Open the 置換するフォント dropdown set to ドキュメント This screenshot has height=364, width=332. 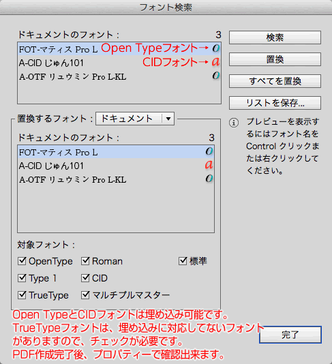click(x=135, y=119)
